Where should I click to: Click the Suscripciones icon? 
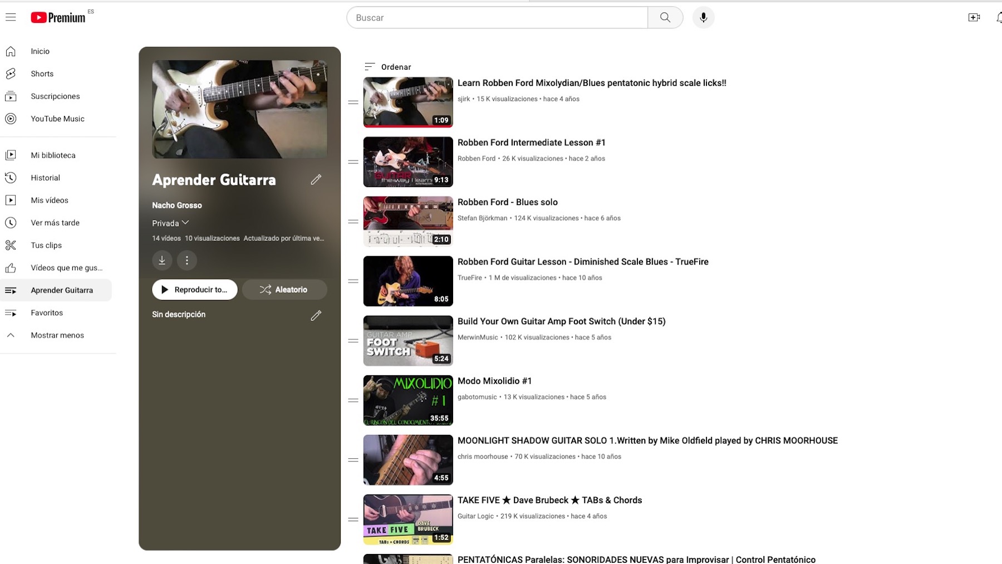pos(11,96)
